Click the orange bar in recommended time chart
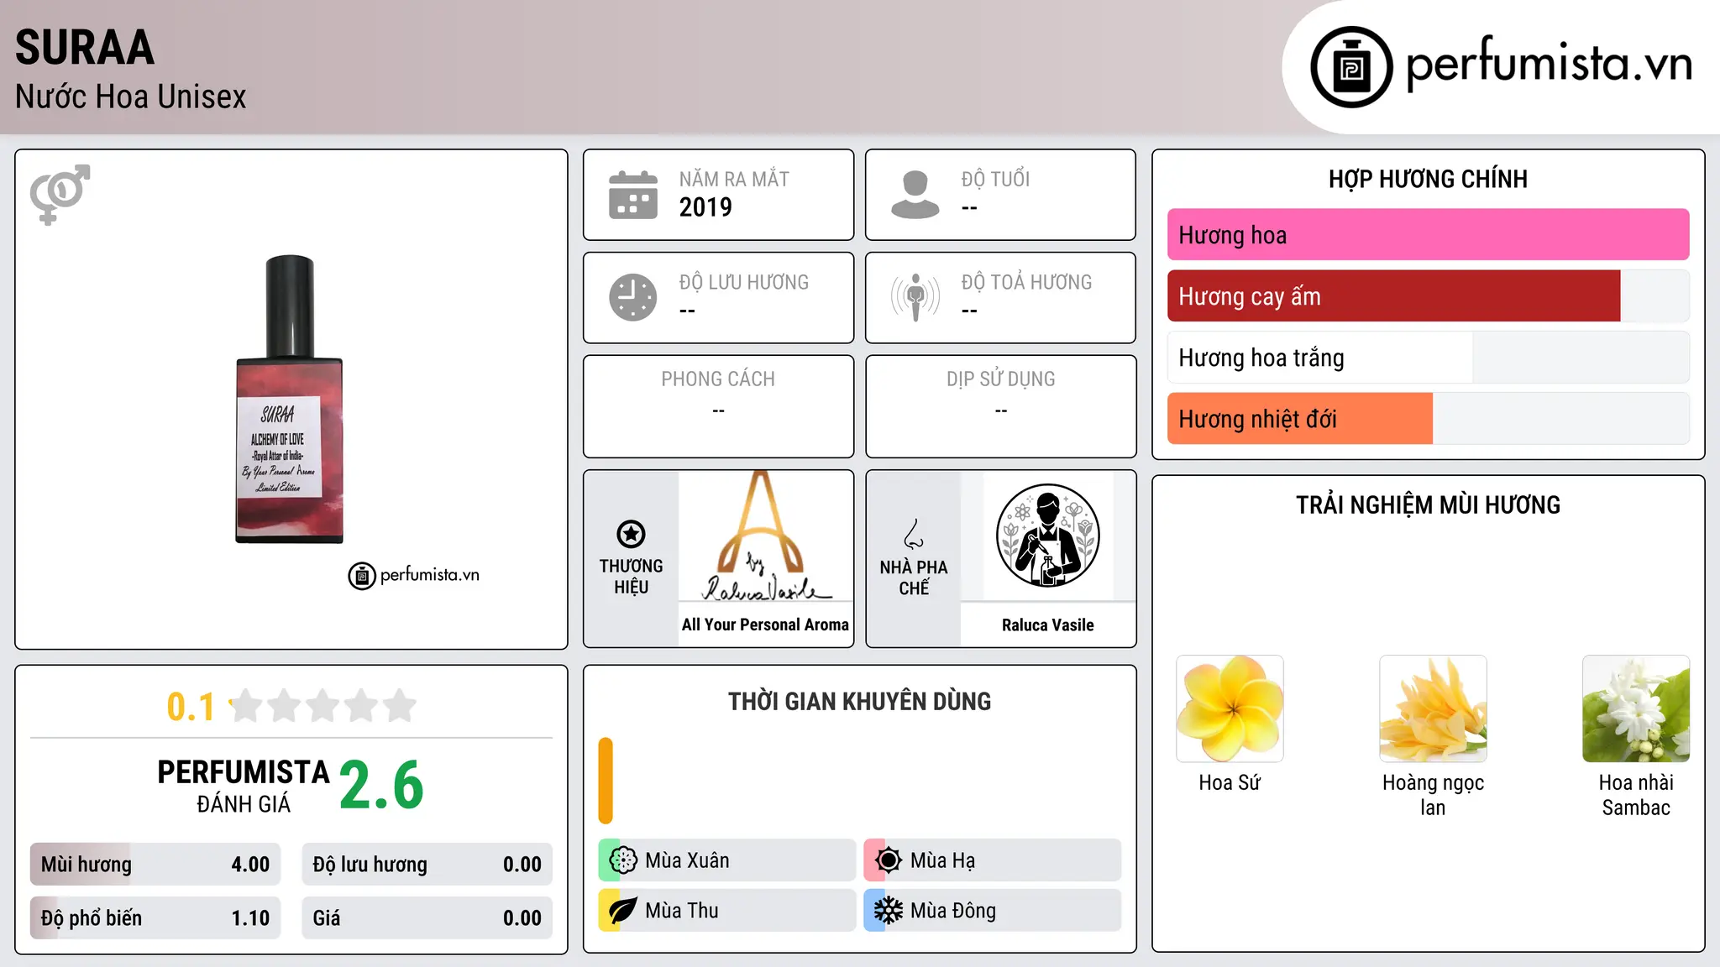 point(606,781)
